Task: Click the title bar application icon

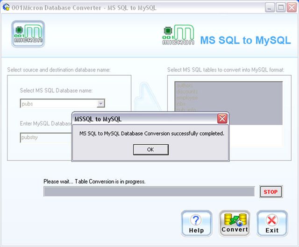Action: (6, 7)
